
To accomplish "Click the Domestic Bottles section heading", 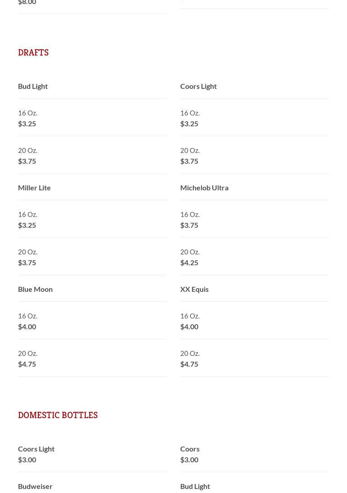I will (58, 415).
